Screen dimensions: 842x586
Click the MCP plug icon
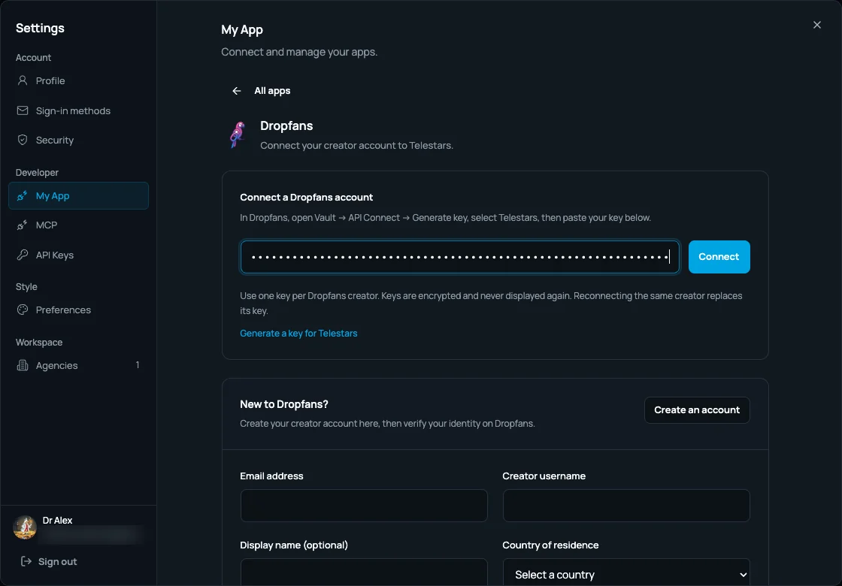point(22,225)
